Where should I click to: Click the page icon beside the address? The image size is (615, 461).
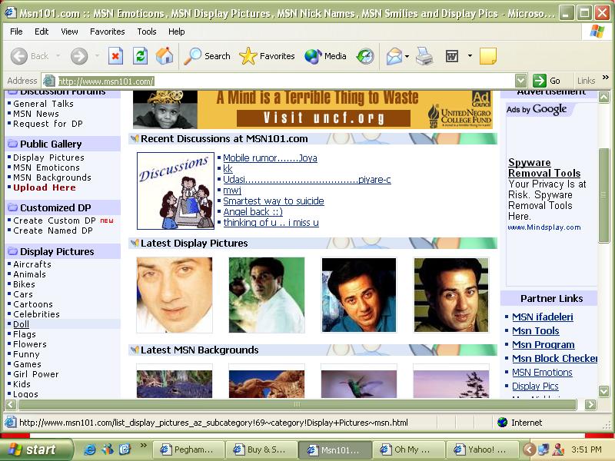click(x=49, y=81)
